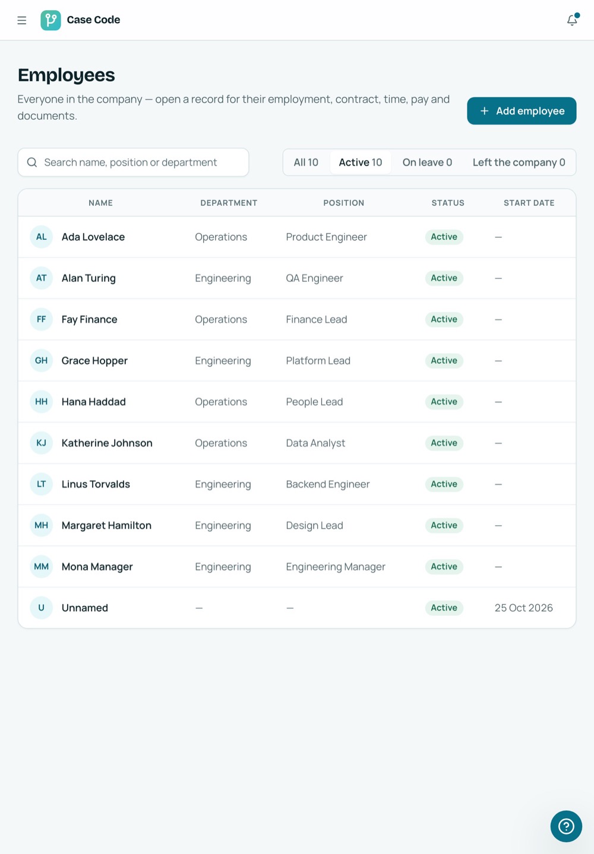Click the Case Code logo icon

50,20
